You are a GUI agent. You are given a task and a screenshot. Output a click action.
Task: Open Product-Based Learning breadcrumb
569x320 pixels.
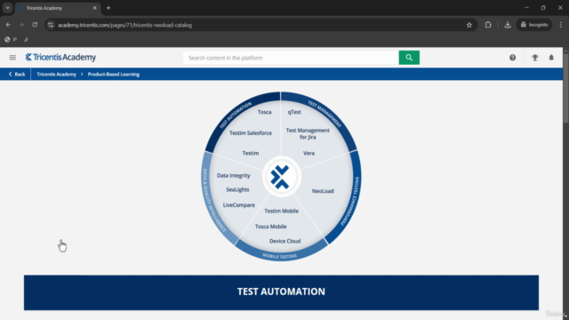point(114,74)
